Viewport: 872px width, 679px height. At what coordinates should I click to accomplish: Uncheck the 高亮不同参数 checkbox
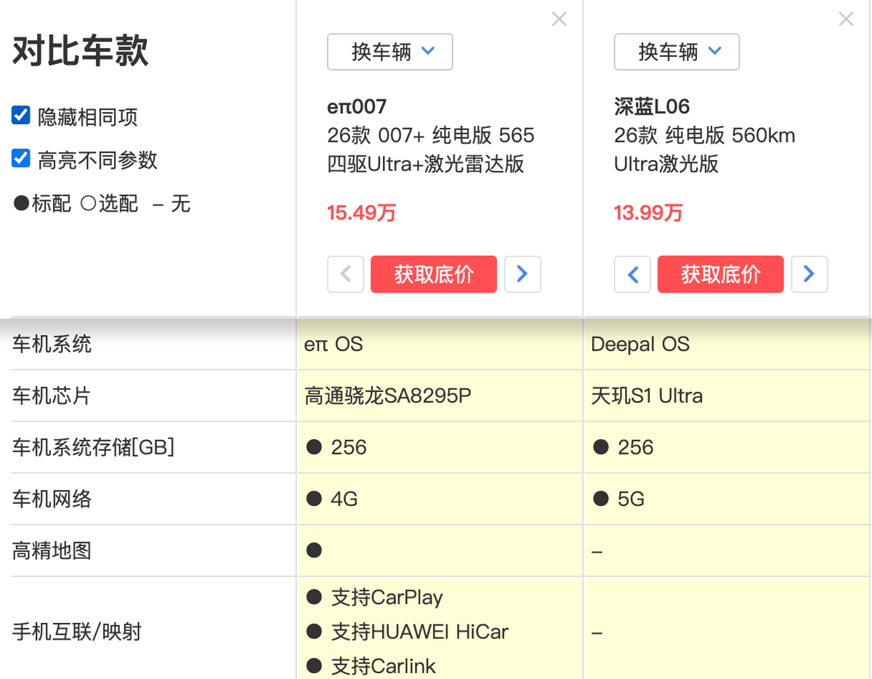pos(20,158)
